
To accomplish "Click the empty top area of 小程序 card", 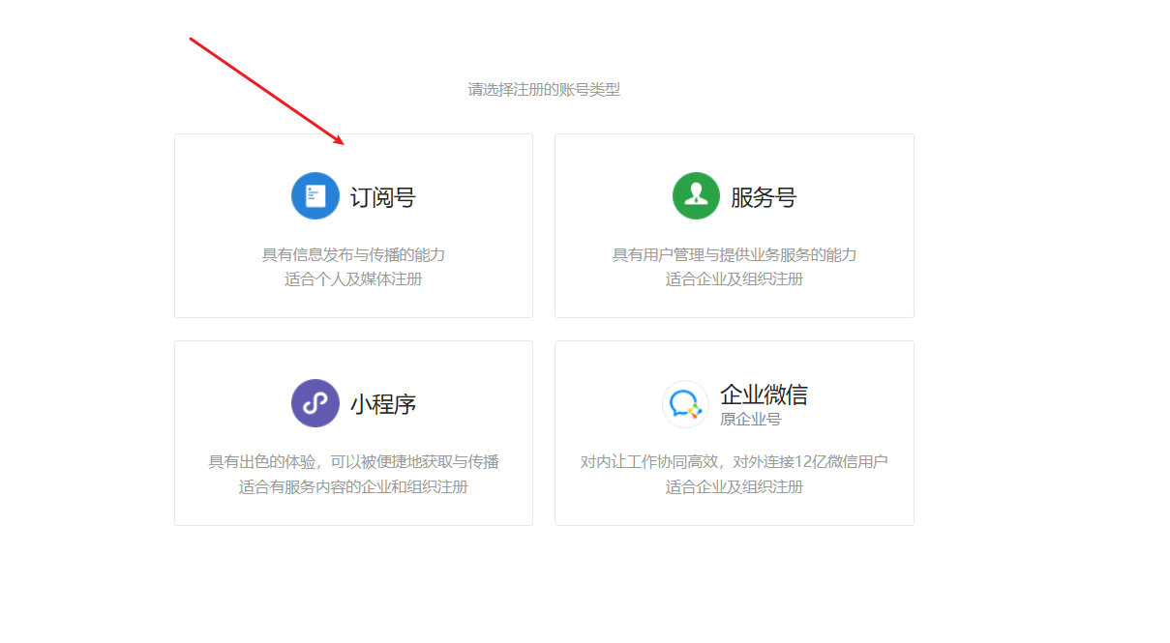I will [353, 358].
